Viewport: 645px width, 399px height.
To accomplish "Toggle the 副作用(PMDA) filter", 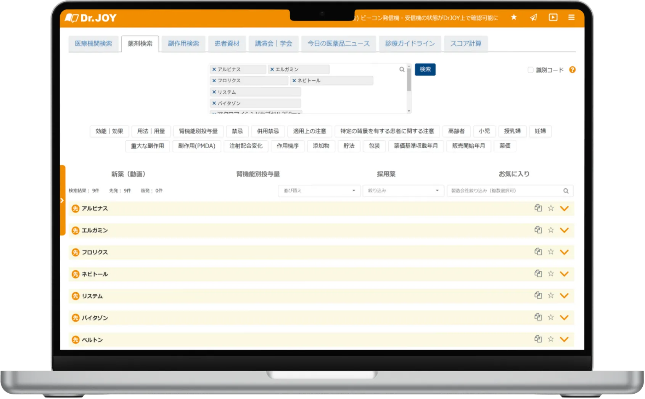I will 197,146.
